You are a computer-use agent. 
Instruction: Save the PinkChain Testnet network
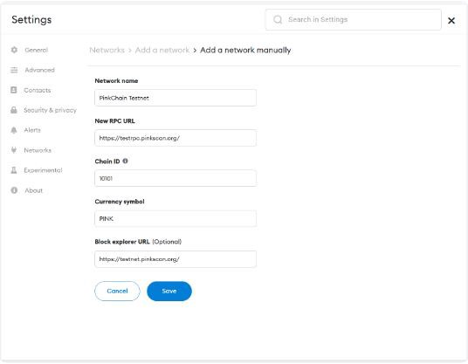click(169, 292)
